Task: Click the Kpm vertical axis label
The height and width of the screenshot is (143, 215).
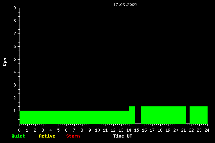Action: [5, 62]
